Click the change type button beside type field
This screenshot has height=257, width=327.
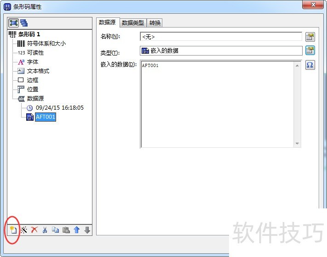[x=310, y=50]
